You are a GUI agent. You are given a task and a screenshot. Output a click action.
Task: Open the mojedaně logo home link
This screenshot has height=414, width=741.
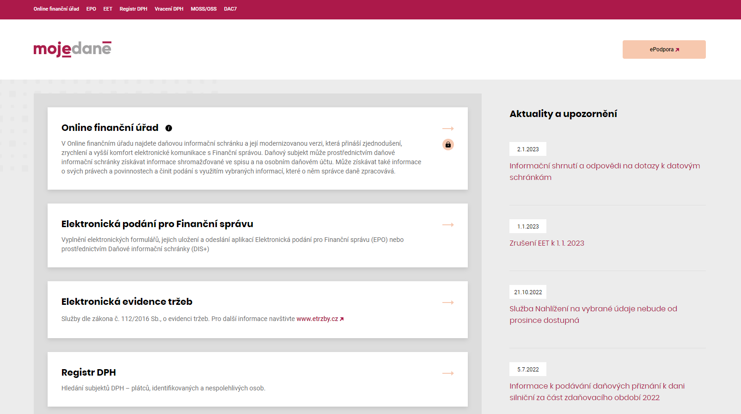click(x=73, y=49)
